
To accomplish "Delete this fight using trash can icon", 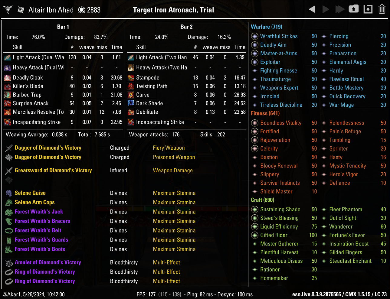I will click(382, 9).
